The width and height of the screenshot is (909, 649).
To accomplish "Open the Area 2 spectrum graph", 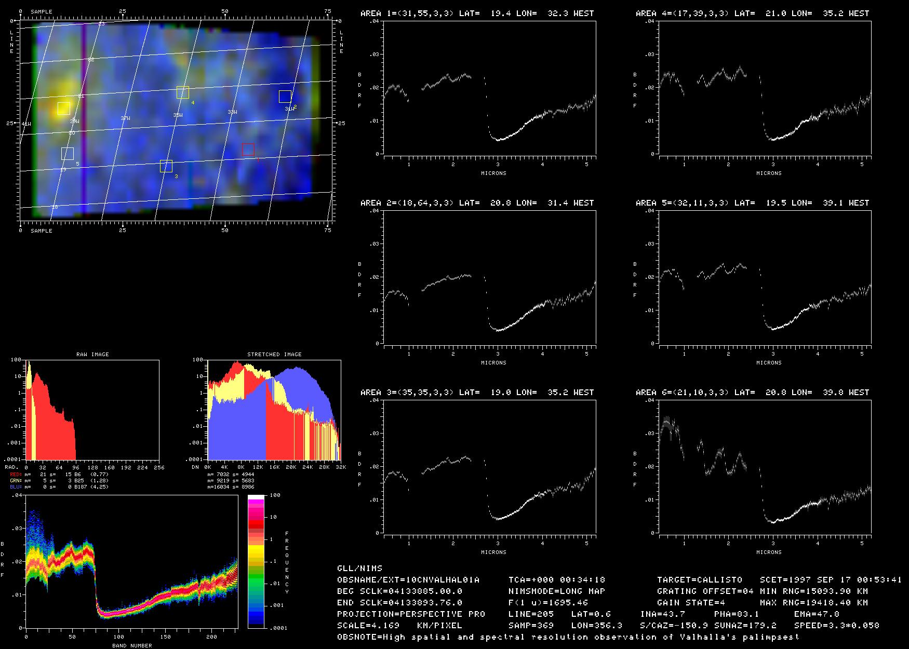I will point(490,277).
